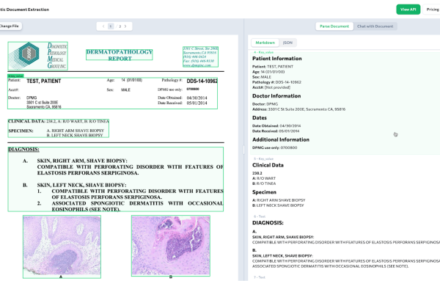Select the address block in header
440x281 pixels.
[x=200, y=56]
